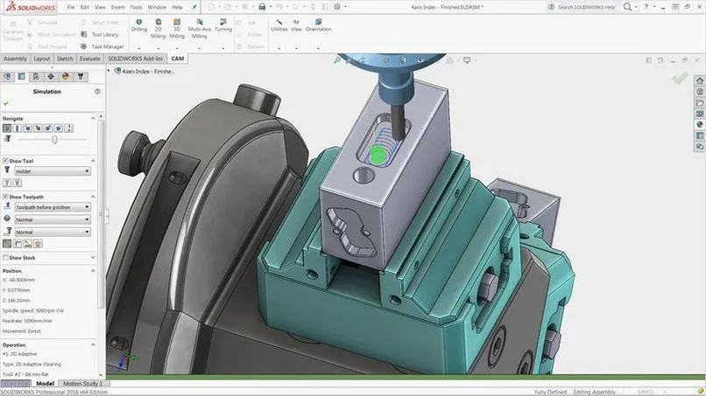Viewport: 706px width, 396px height.
Task: Switch to the Evaluate tab
Action: point(90,59)
